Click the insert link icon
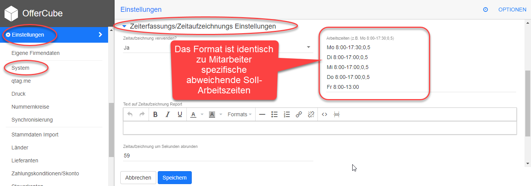This screenshot has height=186, width=531. (299, 114)
